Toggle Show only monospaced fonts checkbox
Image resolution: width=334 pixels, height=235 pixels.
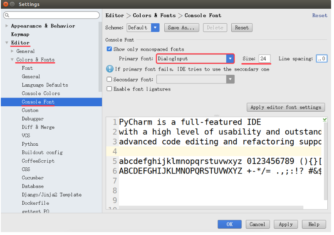[109, 49]
